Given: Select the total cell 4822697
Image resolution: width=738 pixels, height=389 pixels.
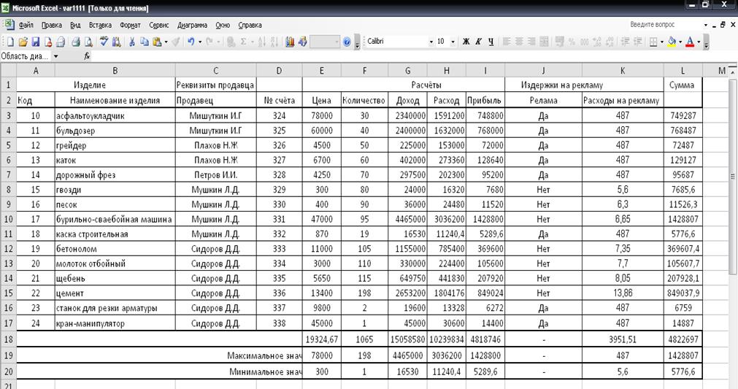Looking at the screenshot, I should pyautogui.click(x=683, y=339).
